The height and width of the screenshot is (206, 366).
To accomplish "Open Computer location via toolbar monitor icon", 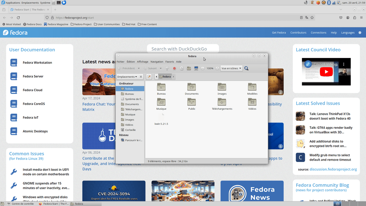I will [196, 68].
